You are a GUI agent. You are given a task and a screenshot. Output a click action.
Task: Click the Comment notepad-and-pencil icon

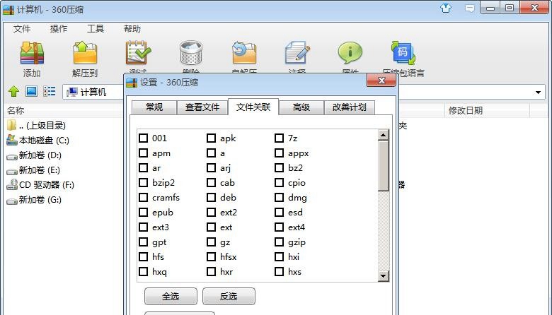297,53
